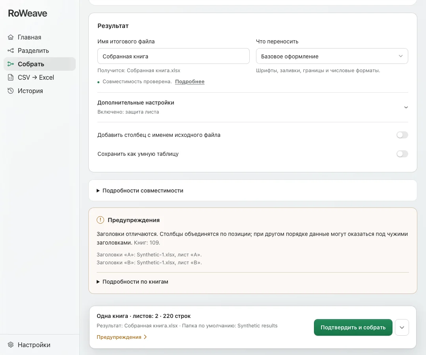This screenshot has height=355, width=426.
Task: Open the CSV → Excel converter
Action: pyautogui.click(x=40, y=77)
